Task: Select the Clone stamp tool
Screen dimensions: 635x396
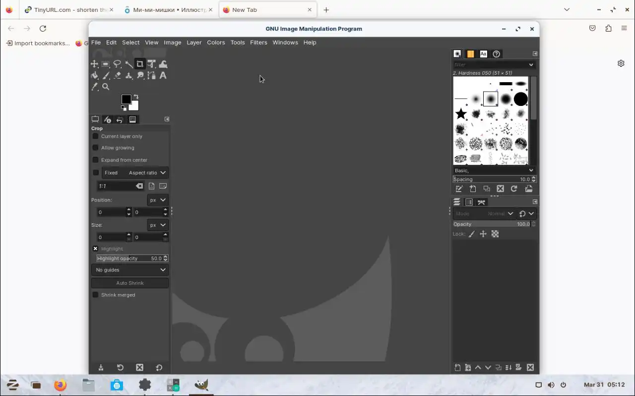Action: [x=128, y=75]
